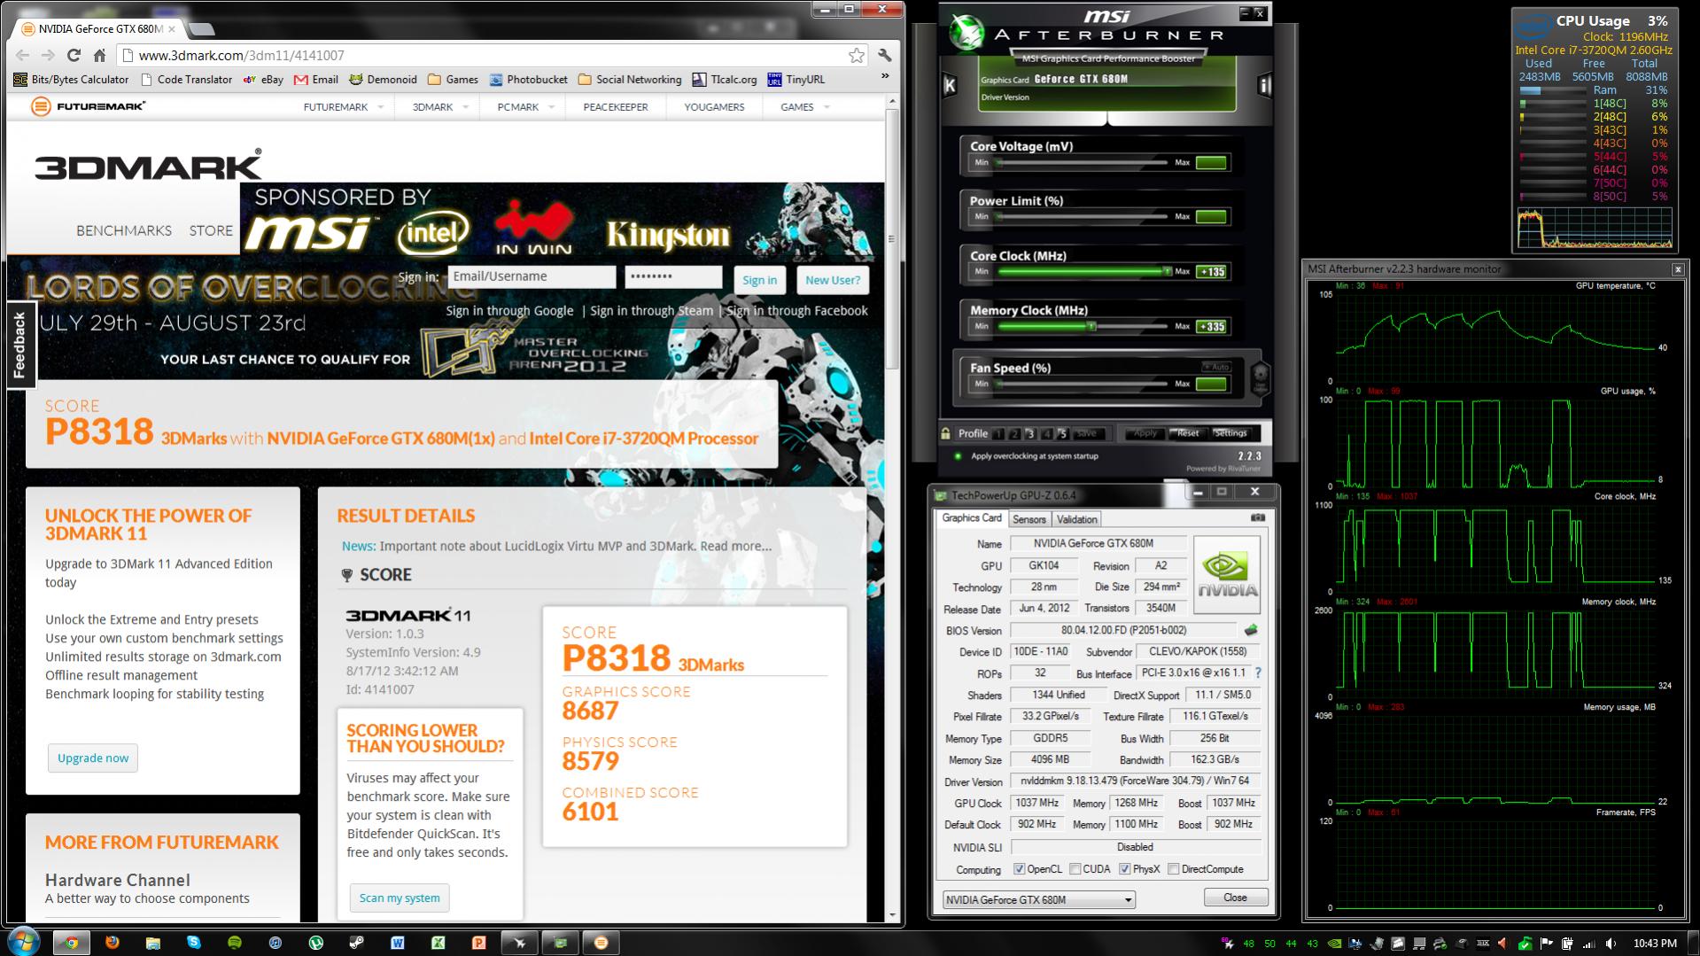Go back in the Chrome browser
The height and width of the screenshot is (956, 1700).
24,55
